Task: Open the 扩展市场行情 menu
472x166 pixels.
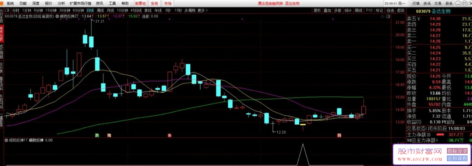Action: (80, 3)
